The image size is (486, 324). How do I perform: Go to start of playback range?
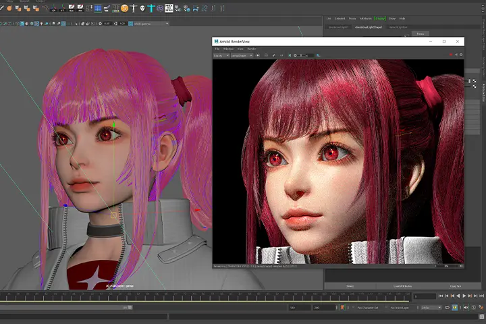pyautogui.click(x=441, y=296)
